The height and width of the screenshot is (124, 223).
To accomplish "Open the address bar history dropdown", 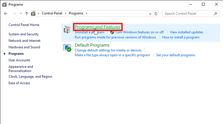I will click(150, 14).
